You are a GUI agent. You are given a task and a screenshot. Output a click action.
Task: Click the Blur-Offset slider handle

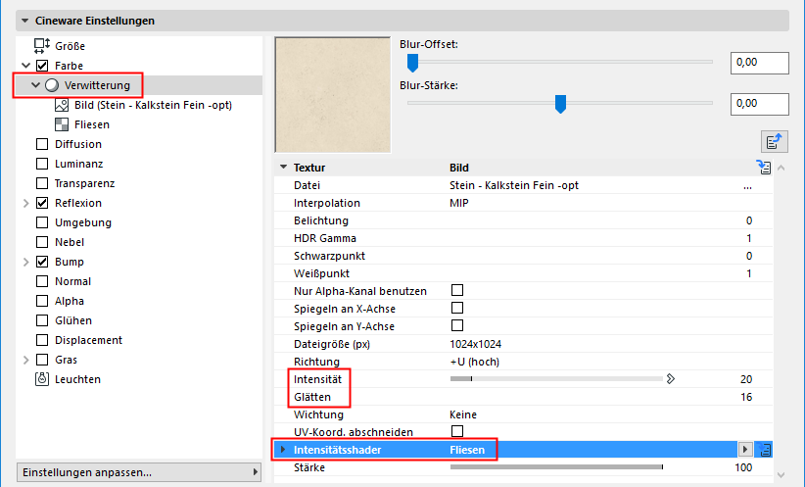coord(412,63)
